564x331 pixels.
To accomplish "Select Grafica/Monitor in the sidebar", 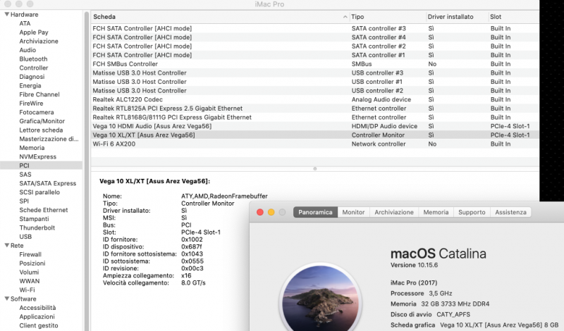I will click(x=42, y=121).
